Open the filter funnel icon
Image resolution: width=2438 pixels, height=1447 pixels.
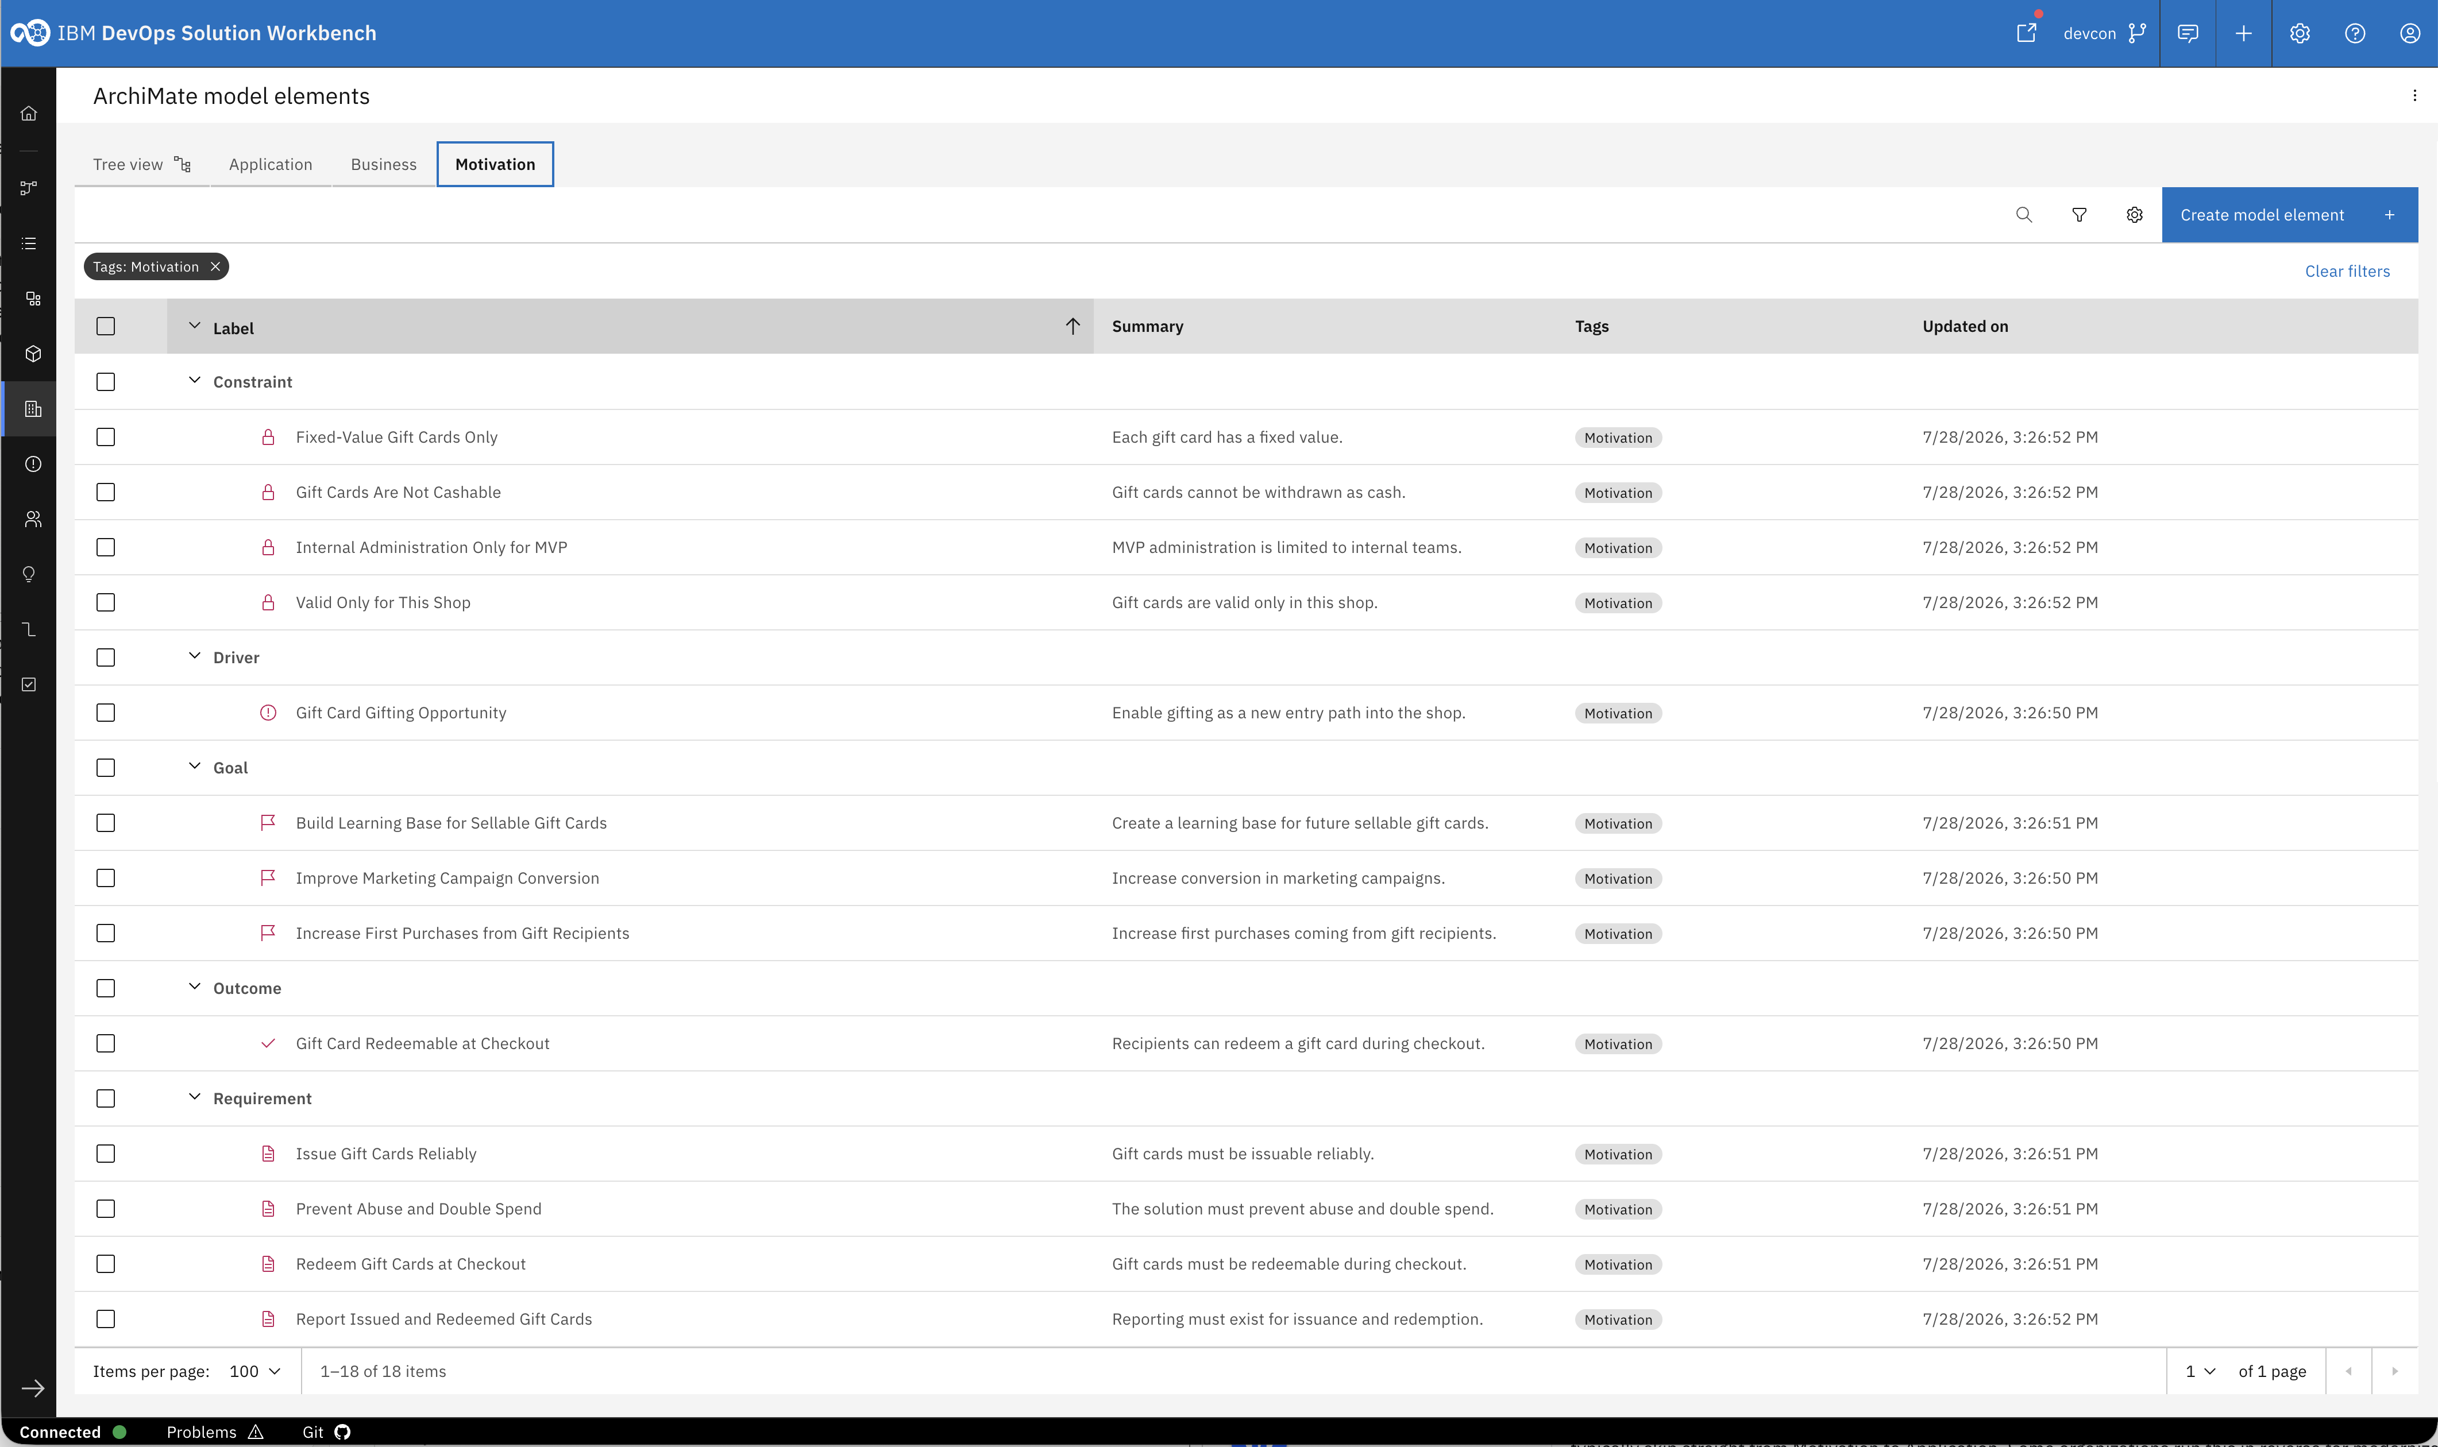pos(2079,215)
